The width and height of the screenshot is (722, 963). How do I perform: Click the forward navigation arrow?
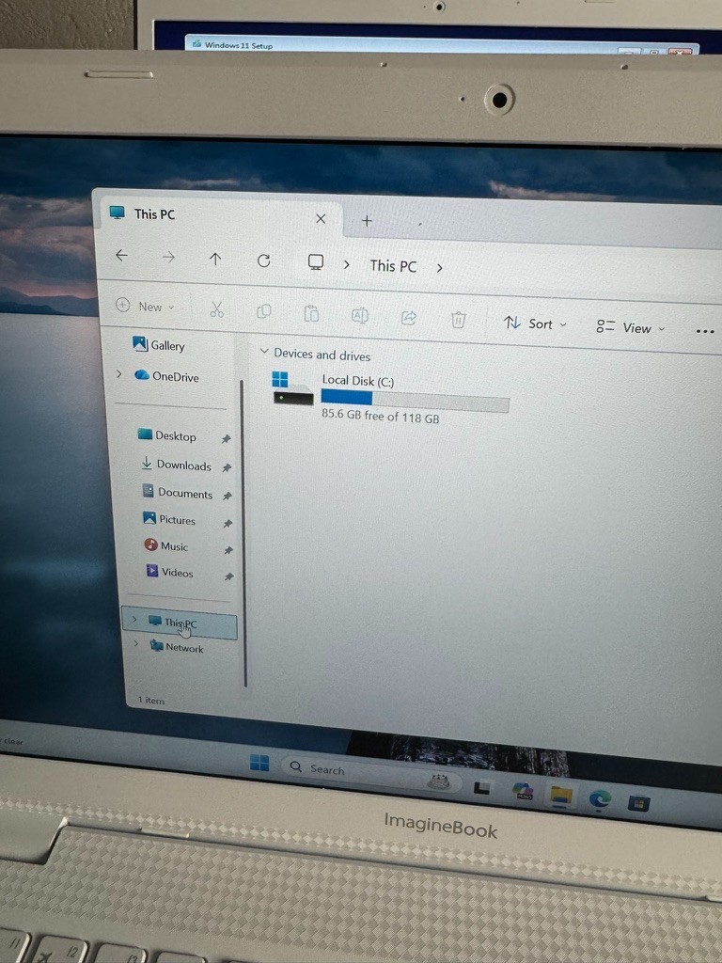(168, 258)
